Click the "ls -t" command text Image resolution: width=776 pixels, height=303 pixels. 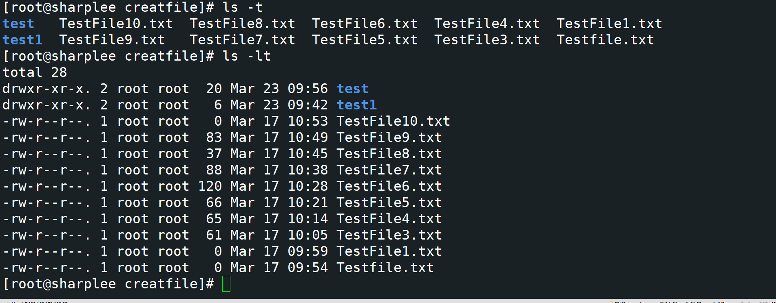coord(243,7)
